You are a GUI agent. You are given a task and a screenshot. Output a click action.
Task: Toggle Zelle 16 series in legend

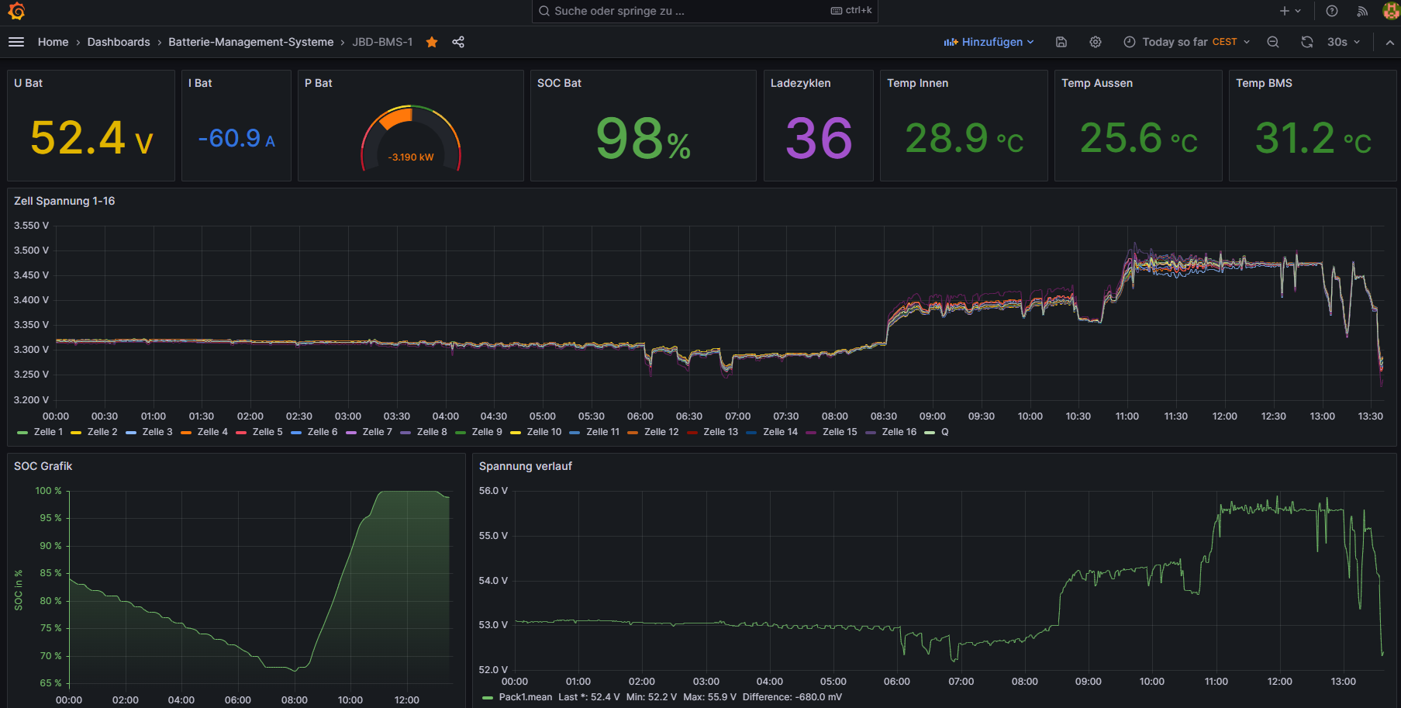click(x=899, y=432)
